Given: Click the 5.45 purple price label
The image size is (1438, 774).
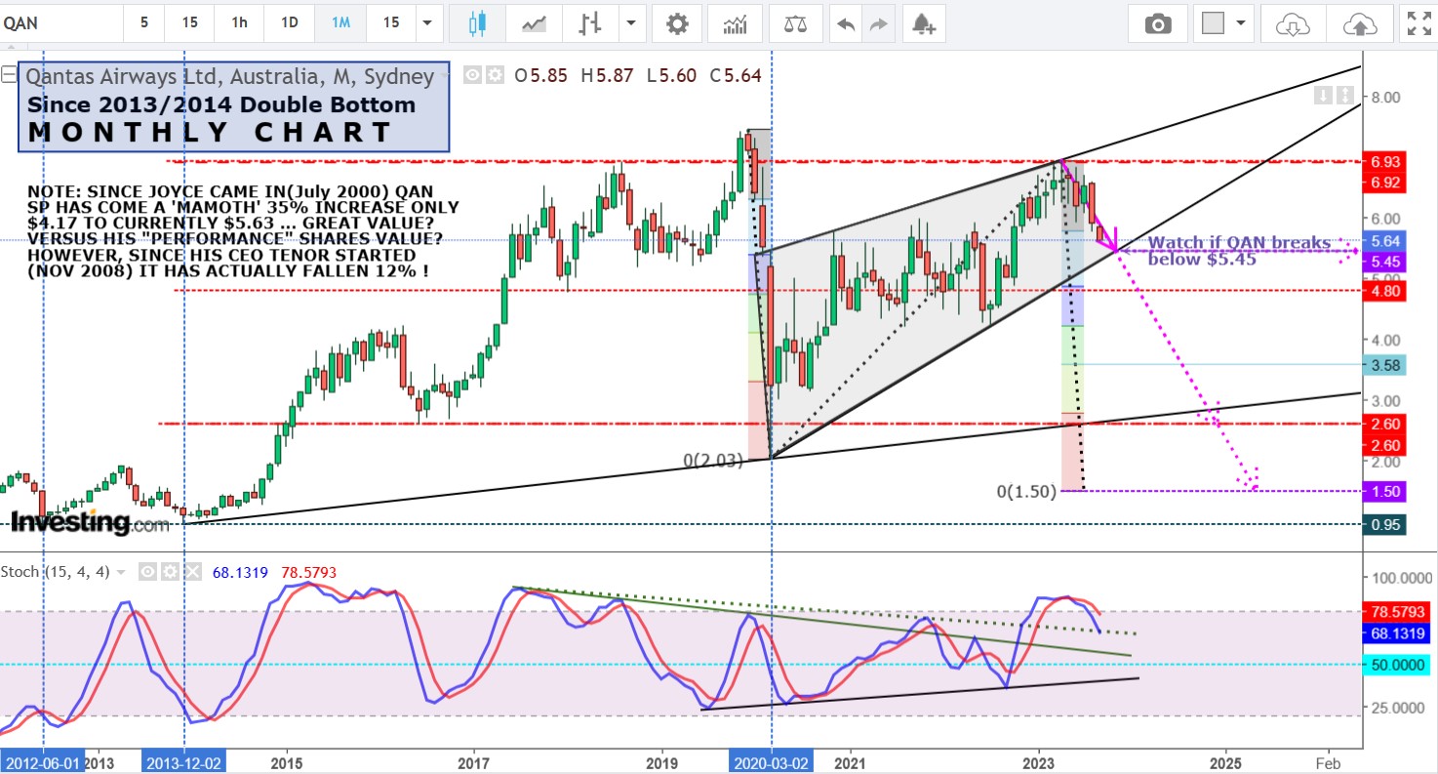Looking at the screenshot, I should click(x=1386, y=262).
